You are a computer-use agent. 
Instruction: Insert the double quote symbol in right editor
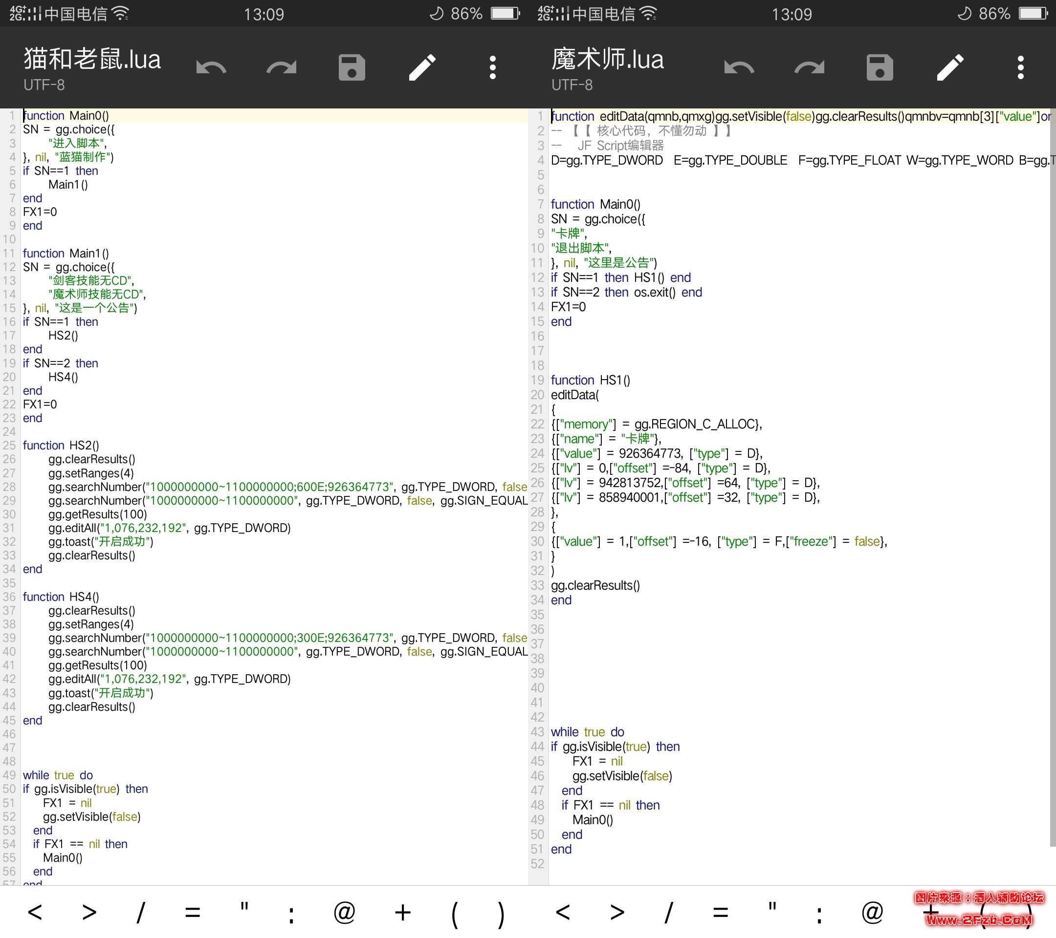(x=772, y=906)
